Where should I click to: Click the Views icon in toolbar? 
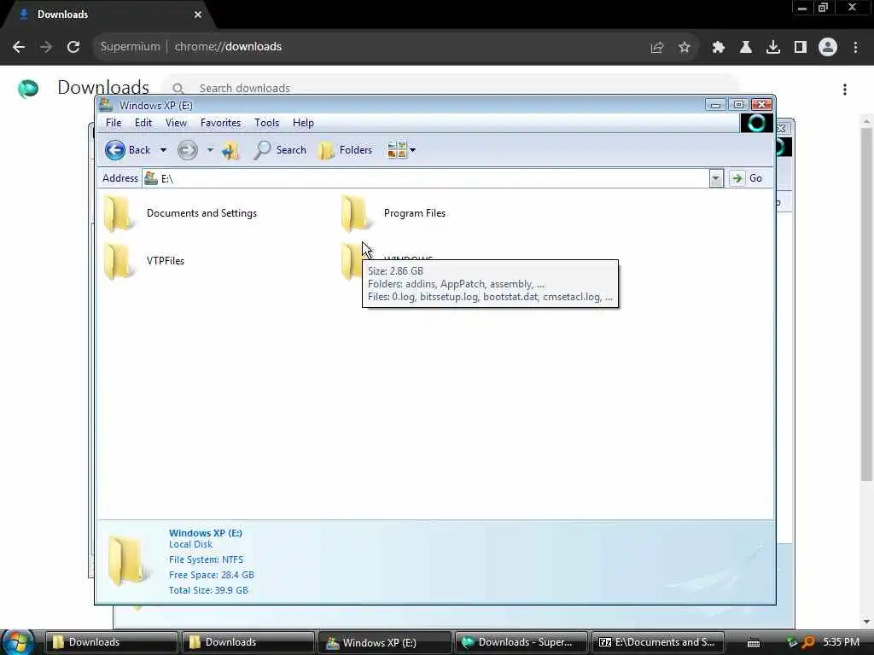(x=397, y=150)
